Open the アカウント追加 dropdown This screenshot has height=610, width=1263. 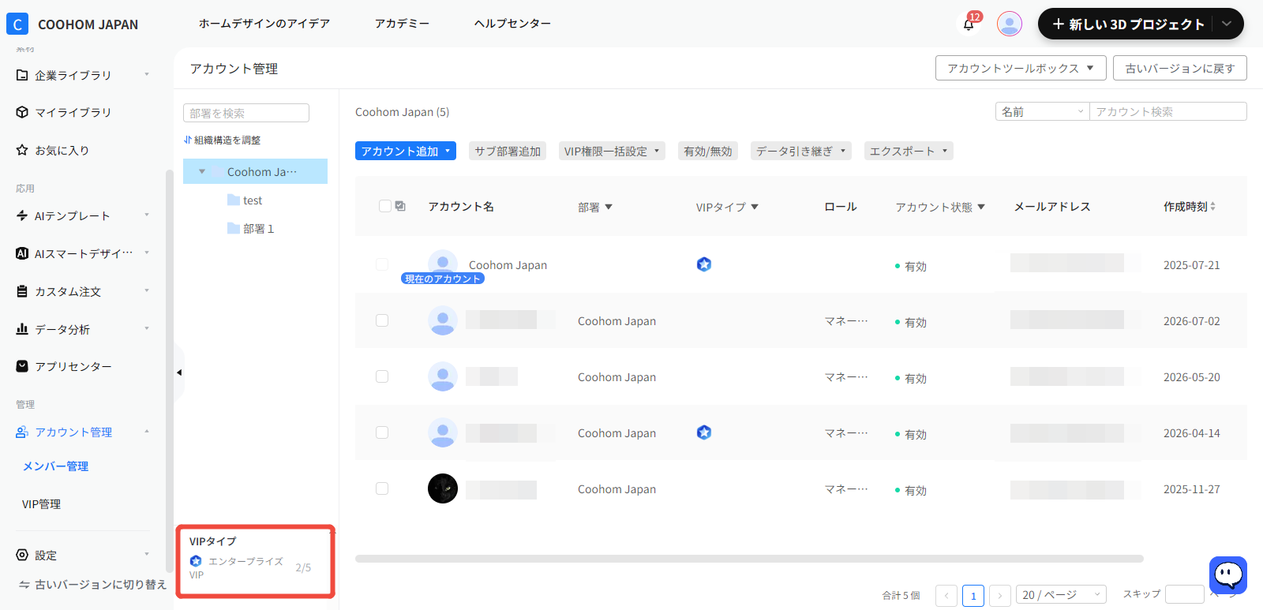point(406,151)
